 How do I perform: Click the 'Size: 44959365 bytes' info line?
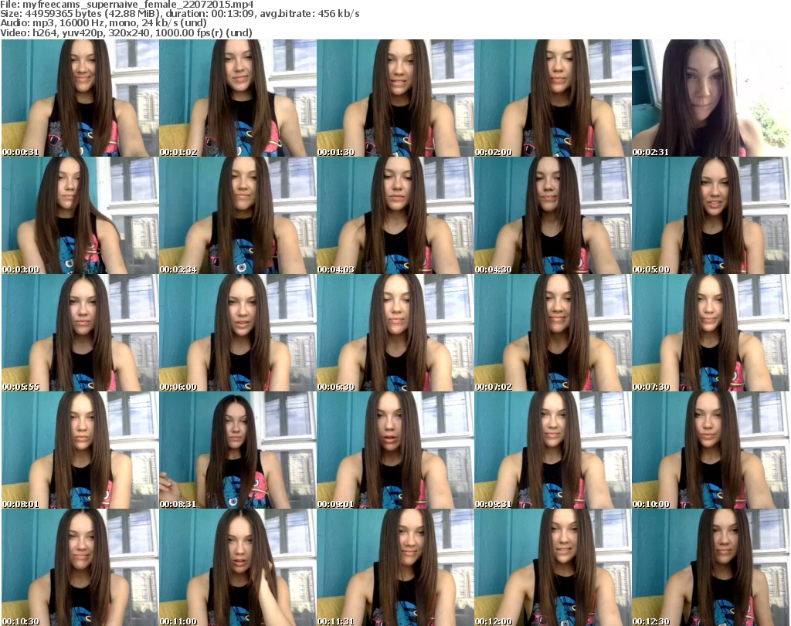click(179, 14)
